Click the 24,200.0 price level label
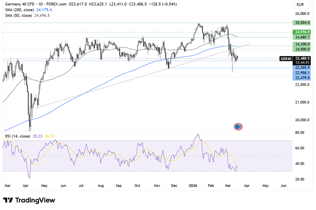 click(302, 44)
